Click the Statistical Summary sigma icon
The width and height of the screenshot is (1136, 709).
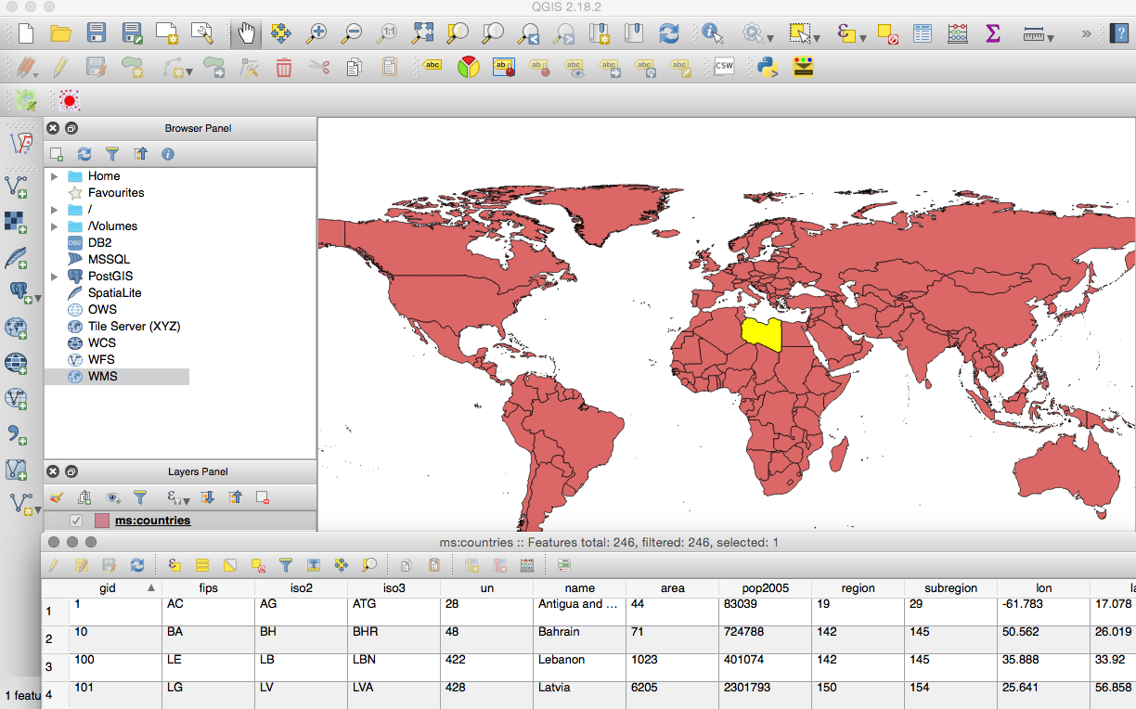pos(993,34)
